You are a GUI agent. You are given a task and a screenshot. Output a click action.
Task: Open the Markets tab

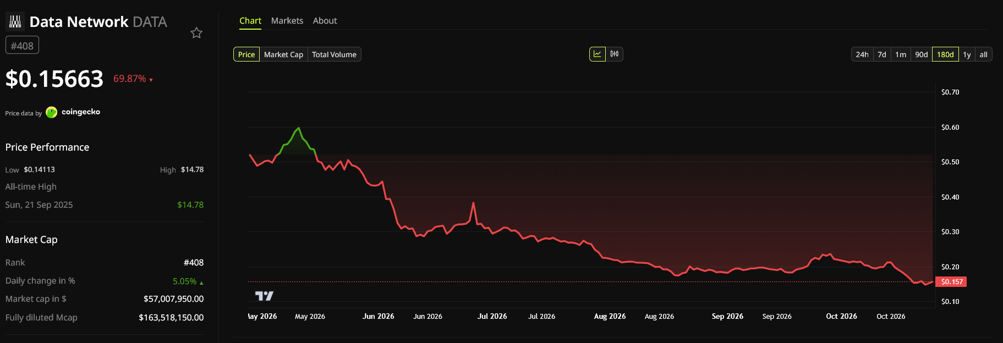pos(287,21)
